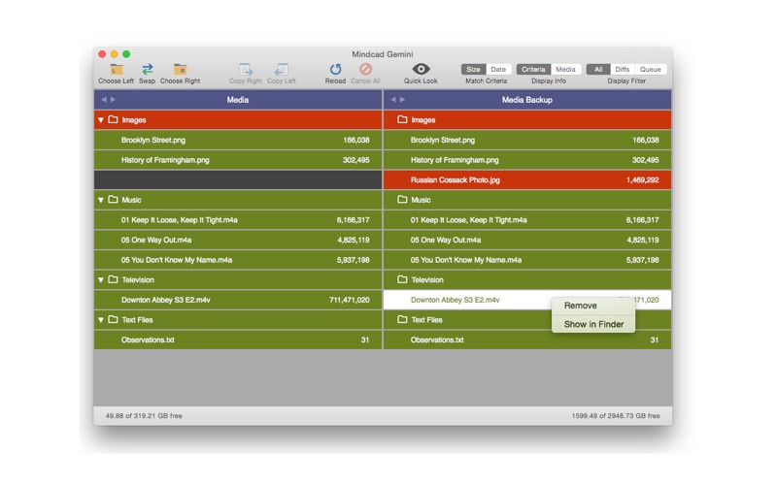Click the Swap arrows icon
Viewport: 777px width, 485px height.
pyautogui.click(x=148, y=69)
